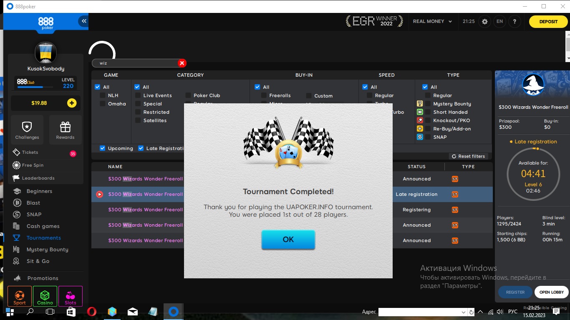570x320 pixels.
Task: Toggle the NLH game checkbox
Action: (102, 95)
